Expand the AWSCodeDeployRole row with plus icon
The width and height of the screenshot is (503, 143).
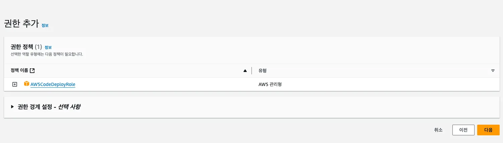point(14,84)
